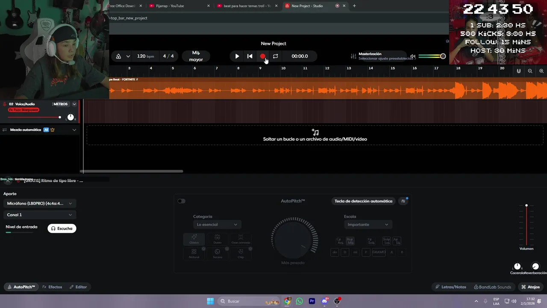Click Tecla de detección automática button

pos(363,201)
